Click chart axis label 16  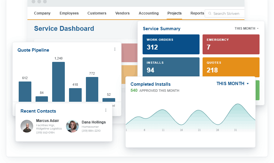[x=181, y=130]
